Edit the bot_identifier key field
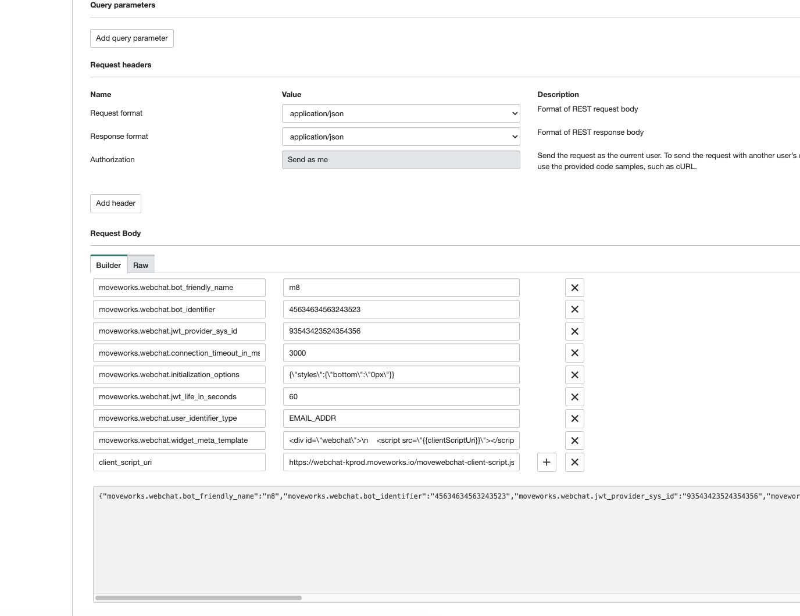The height and width of the screenshot is (616, 800). (x=179, y=309)
